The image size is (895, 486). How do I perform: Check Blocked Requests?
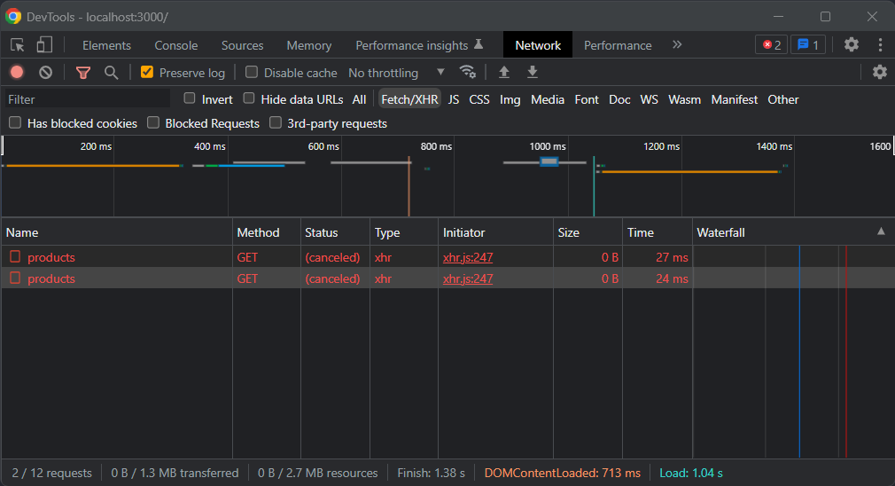point(153,122)
